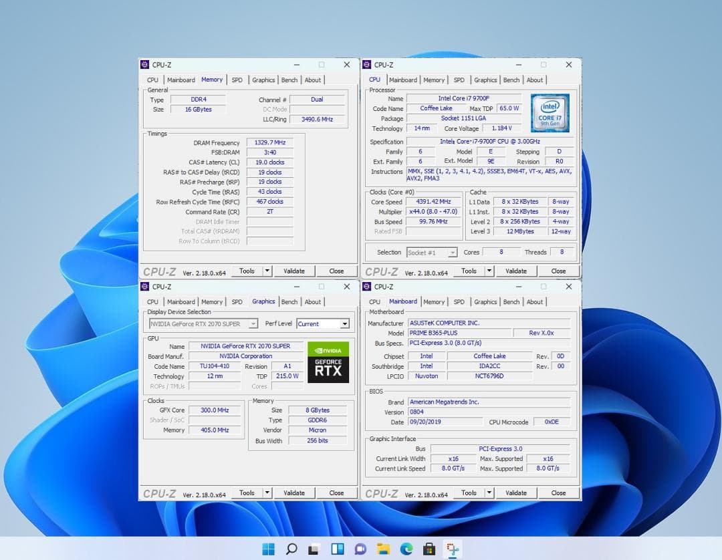This screenshot has height=560, width=722.
Task: Open Bench tab in Graphics window
Action: pyautogui.click(x=289, y=302)
